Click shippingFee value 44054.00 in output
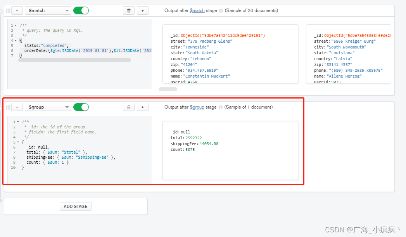Screen dimensions: 406x237 (209, 144)
